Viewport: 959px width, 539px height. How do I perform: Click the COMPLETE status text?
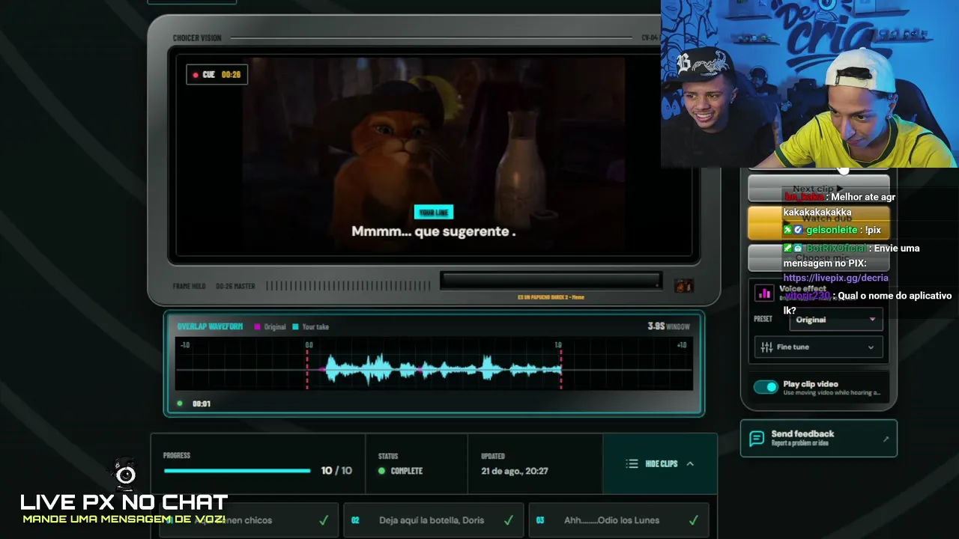[407, 471]
